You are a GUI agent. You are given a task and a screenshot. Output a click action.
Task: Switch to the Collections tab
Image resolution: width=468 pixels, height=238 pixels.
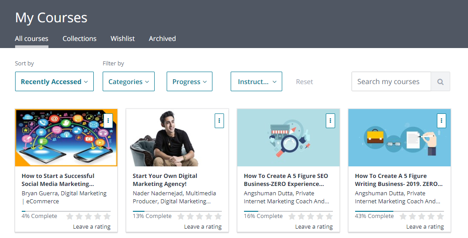[80, 39]
